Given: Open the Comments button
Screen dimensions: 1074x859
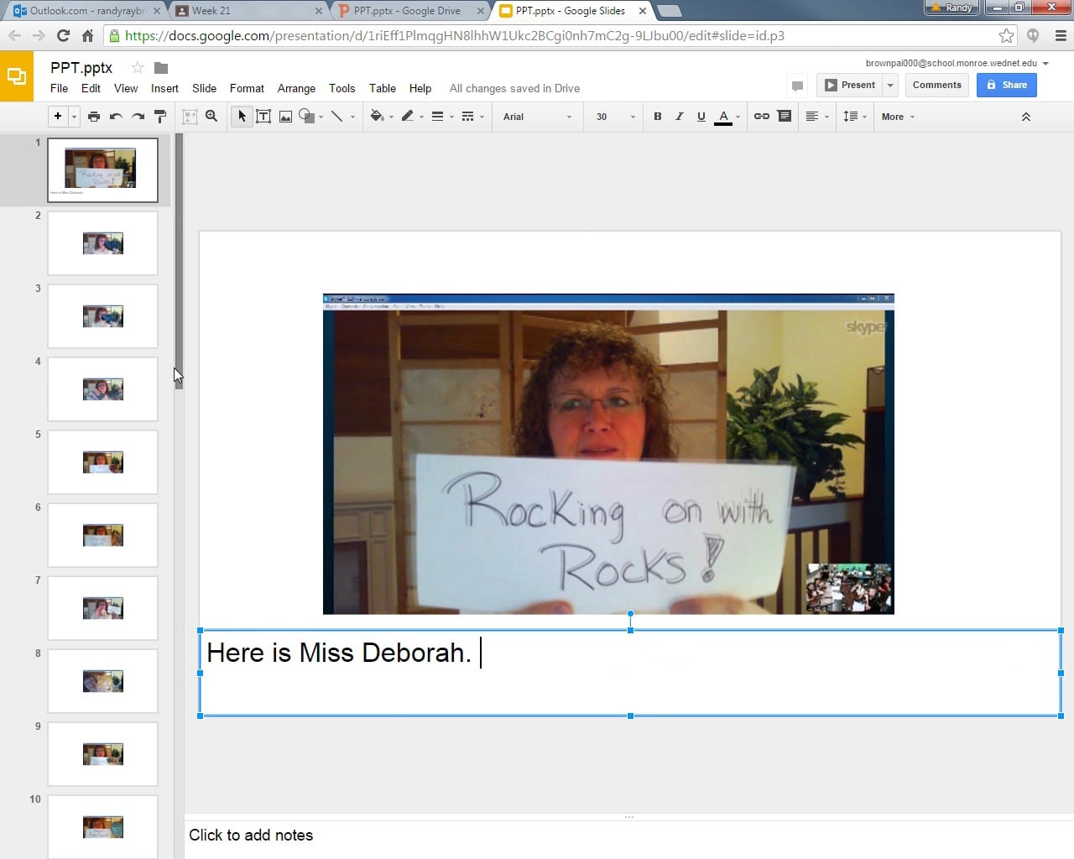Looking at the screenshot, I should click(937, 85).
